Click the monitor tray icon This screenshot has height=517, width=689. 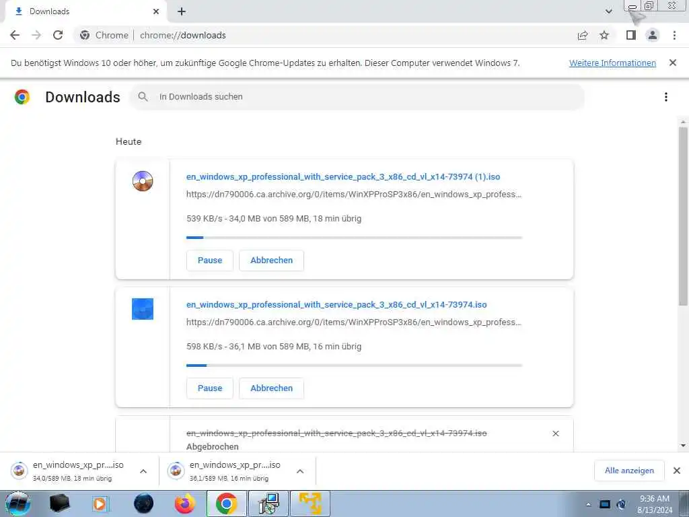click(x=605, y=504)
